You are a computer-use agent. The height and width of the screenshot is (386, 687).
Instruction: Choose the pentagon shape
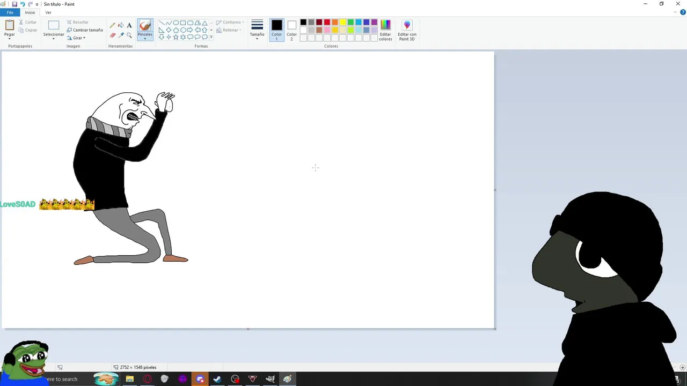(x=176, y=30)
